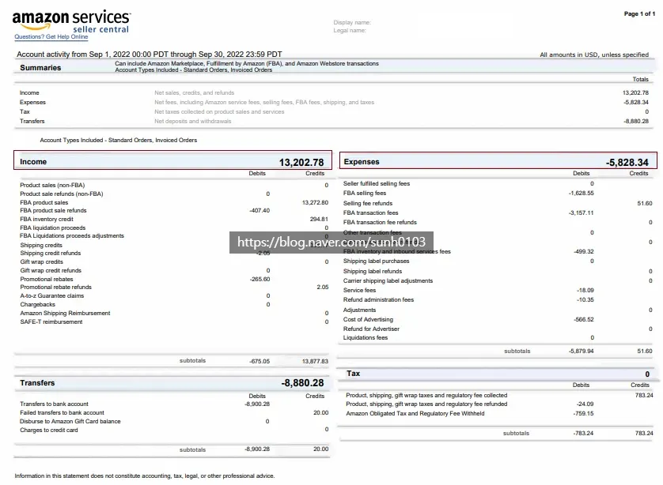The height and width of the screenshot is (485, 663).
Task: Click the 294.81 inventory credit value
Action: coord(319,219)
